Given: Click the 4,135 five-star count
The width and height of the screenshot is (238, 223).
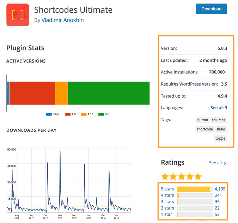Looking at the screenshot, I should pyautogui.click(x=220, y=189).
